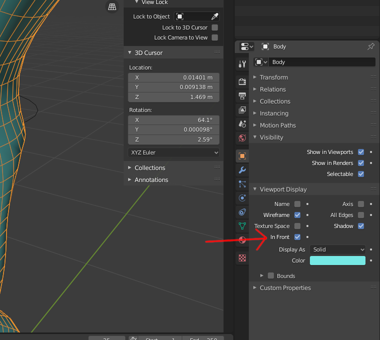Click the object icon beside Body breadcrumb
The width and height of the screenshot is (380, 340).
tap(265, 46)
